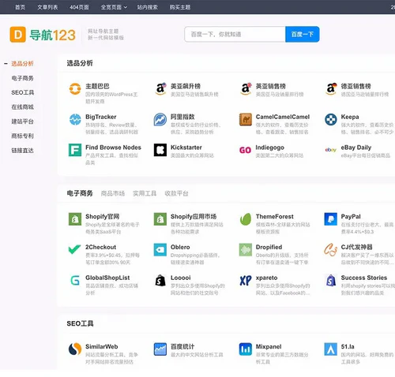Click the 德亚销售榜 Amazon icon

pyautogui.click(x=331, y=89)
